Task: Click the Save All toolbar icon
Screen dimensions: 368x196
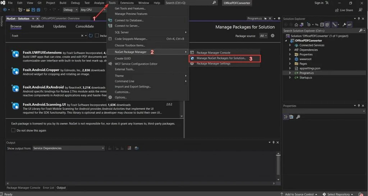Action: (38, 10)
